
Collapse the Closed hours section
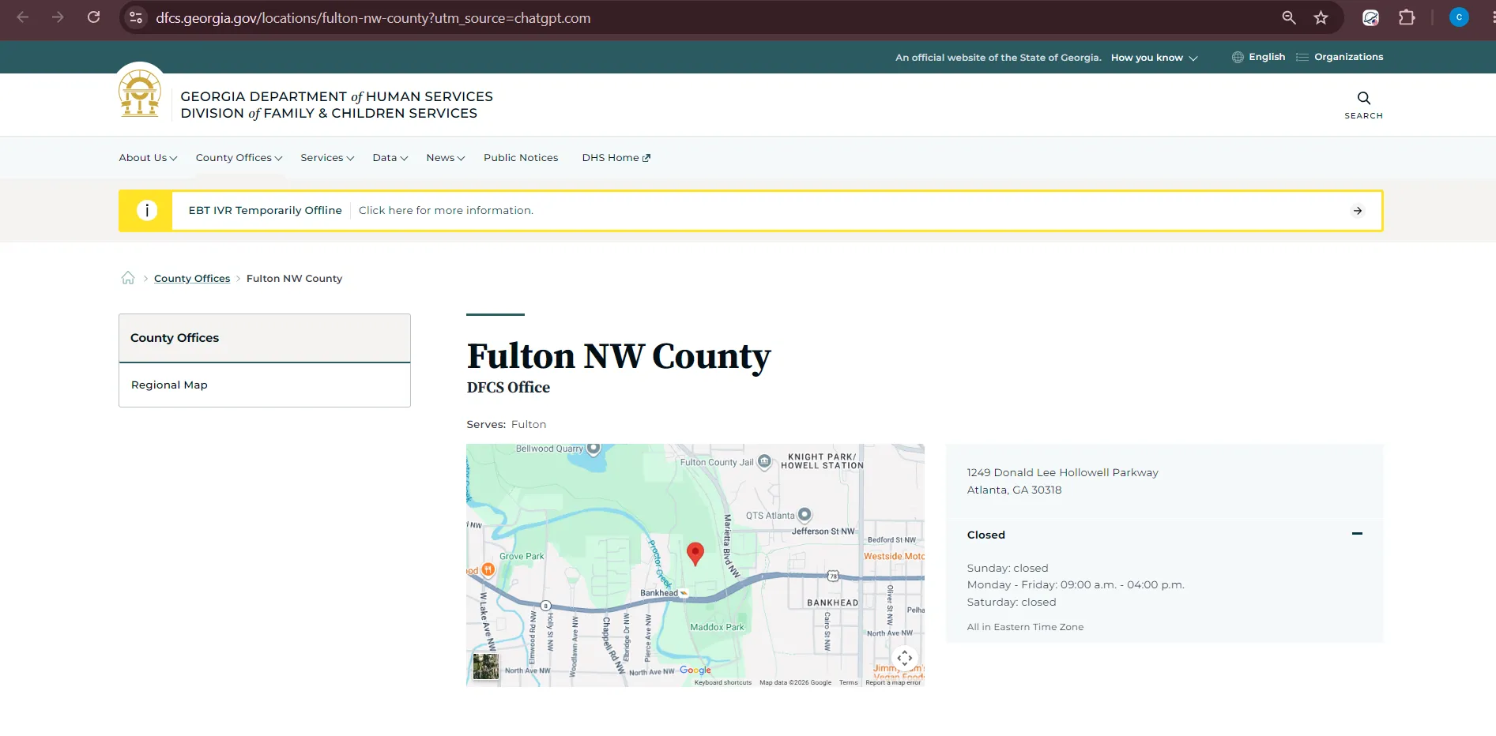coord(1357,534)
